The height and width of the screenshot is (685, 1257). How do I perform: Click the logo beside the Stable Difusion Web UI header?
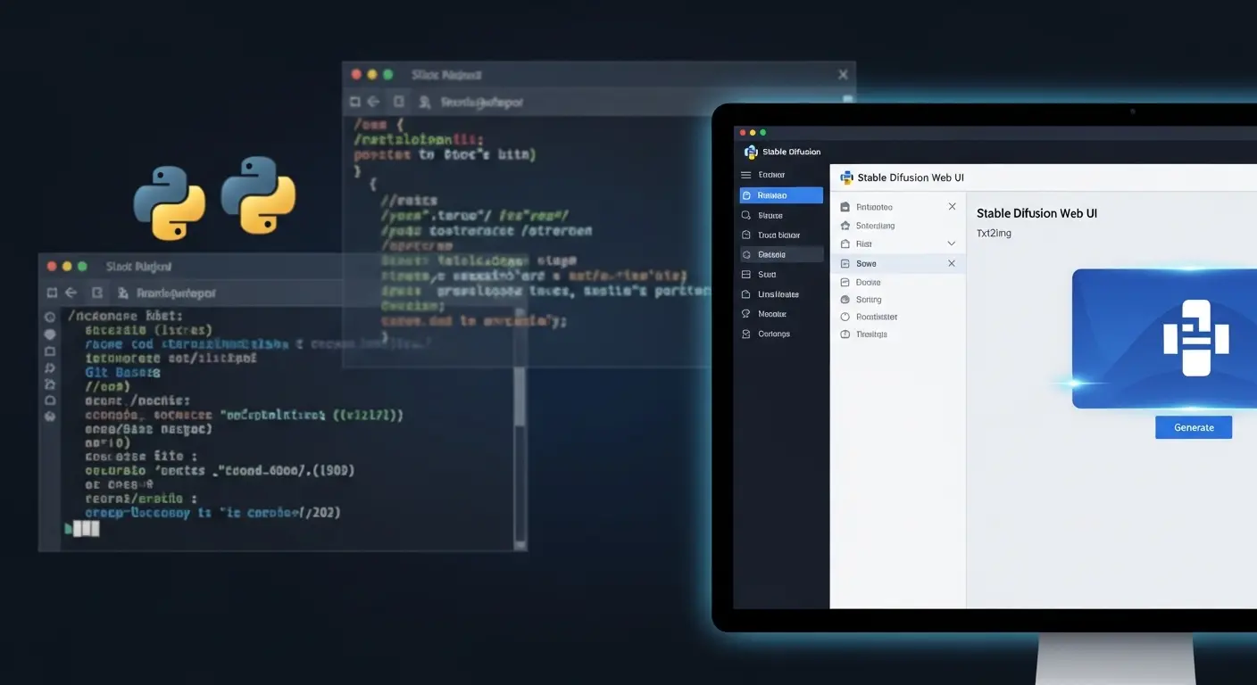[846, 177]
